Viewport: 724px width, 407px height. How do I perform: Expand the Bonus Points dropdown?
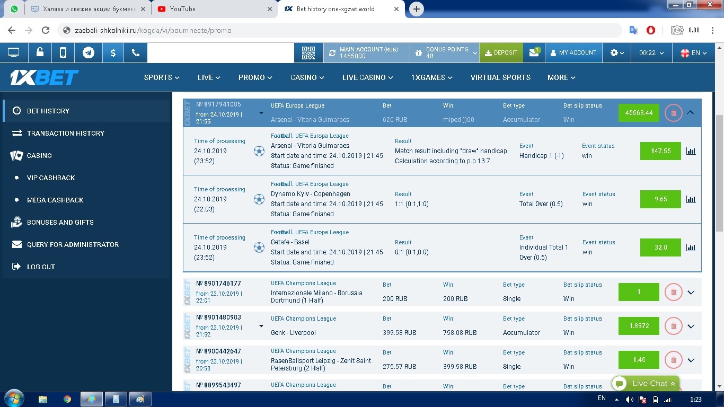coord(475,52)
